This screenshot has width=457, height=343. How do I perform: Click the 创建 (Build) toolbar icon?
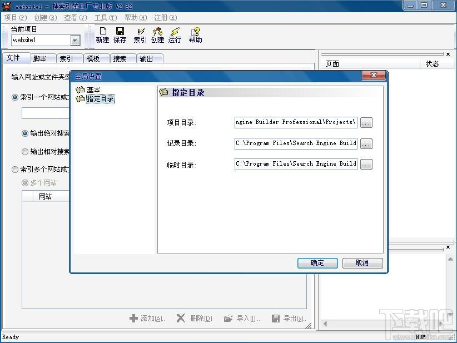coord(157,35)
